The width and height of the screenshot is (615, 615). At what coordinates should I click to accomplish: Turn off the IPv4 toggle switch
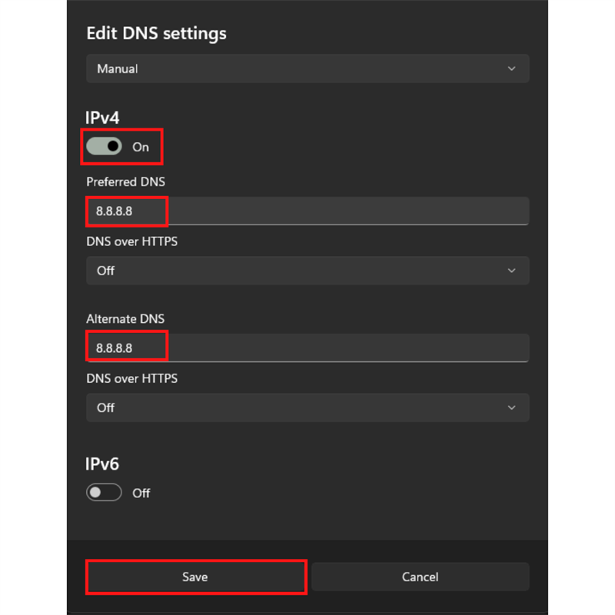point(104,146)
